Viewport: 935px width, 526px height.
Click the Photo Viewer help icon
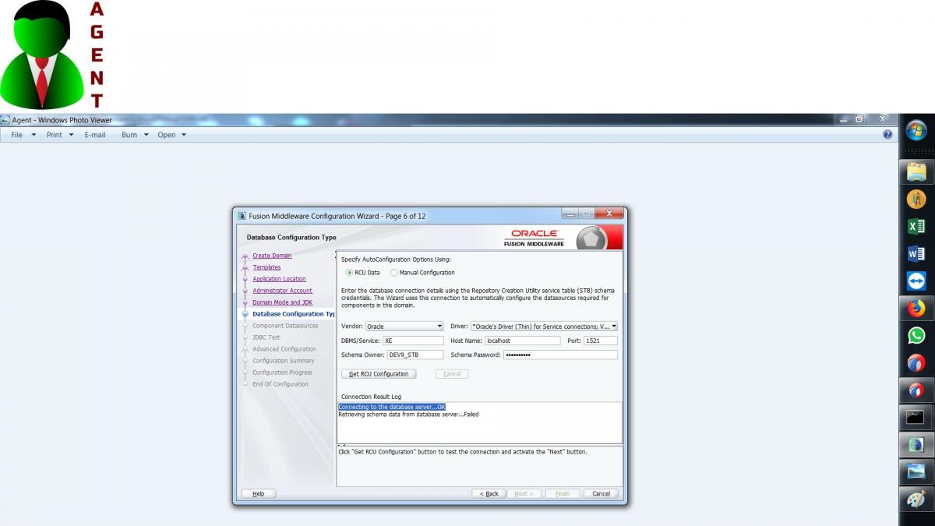click(887, 135)
